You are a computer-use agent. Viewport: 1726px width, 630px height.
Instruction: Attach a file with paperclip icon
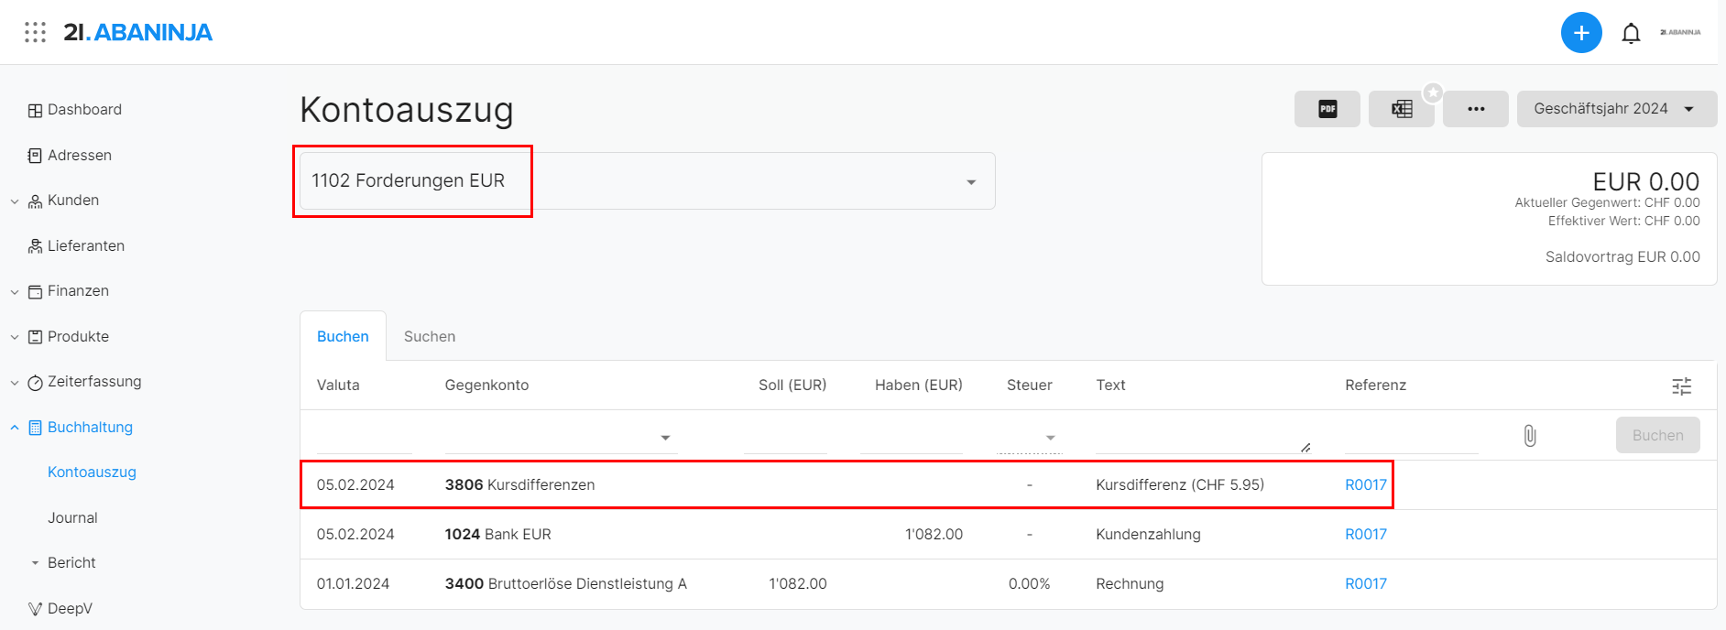[1530, 436]
